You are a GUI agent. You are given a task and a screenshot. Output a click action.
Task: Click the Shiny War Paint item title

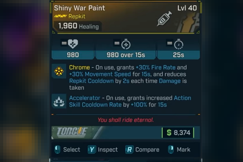pos(79,8)
